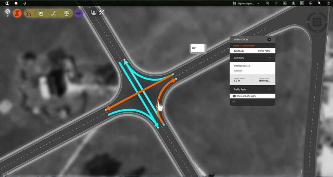Click the compass navigation widget
The width and height of the screenshot is (333, 177).
pos(317,22)
